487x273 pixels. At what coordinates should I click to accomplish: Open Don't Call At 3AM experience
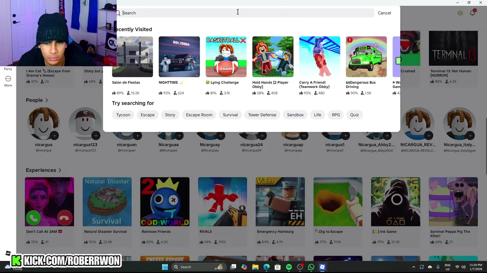coord(49,202)
